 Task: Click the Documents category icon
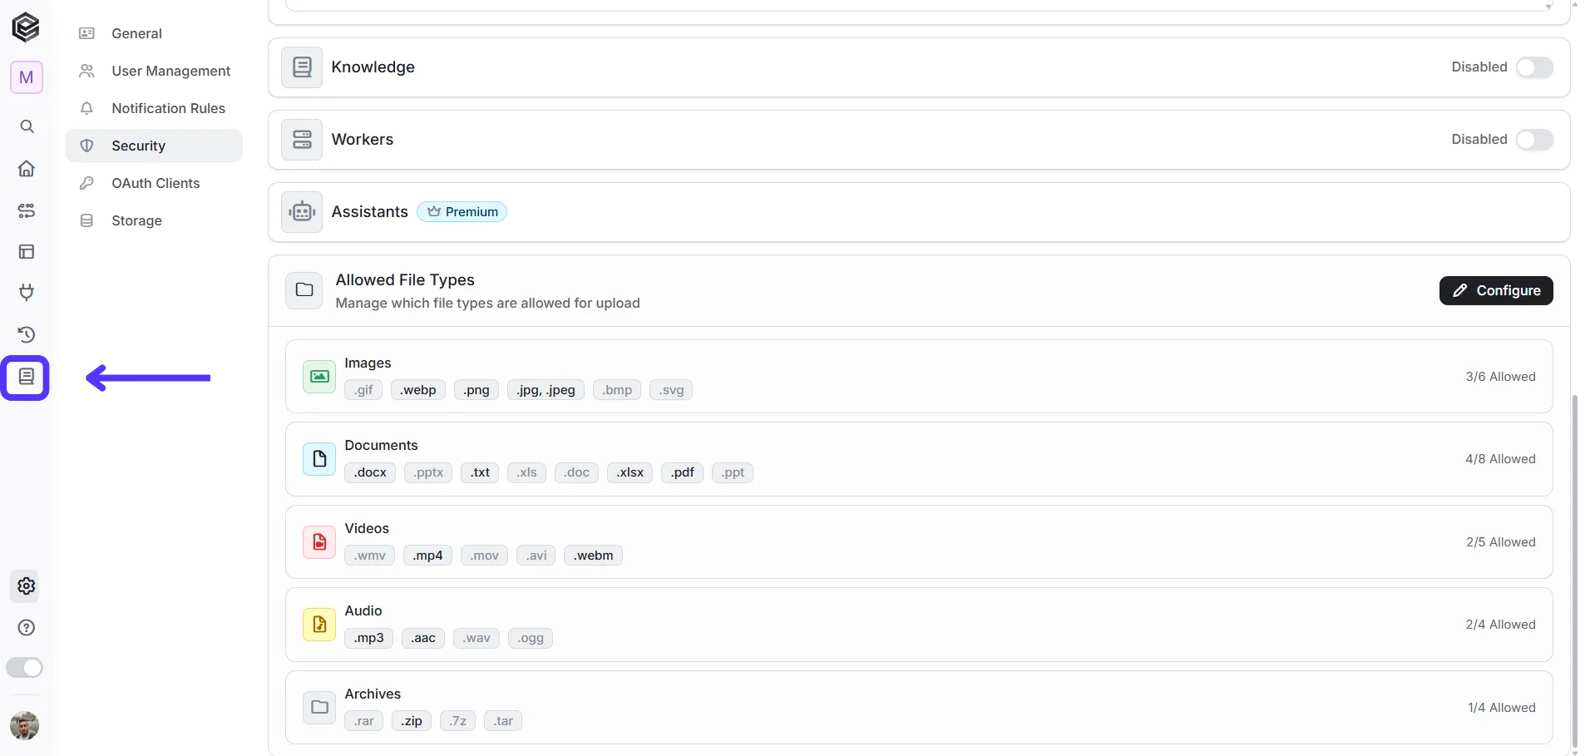319,459
